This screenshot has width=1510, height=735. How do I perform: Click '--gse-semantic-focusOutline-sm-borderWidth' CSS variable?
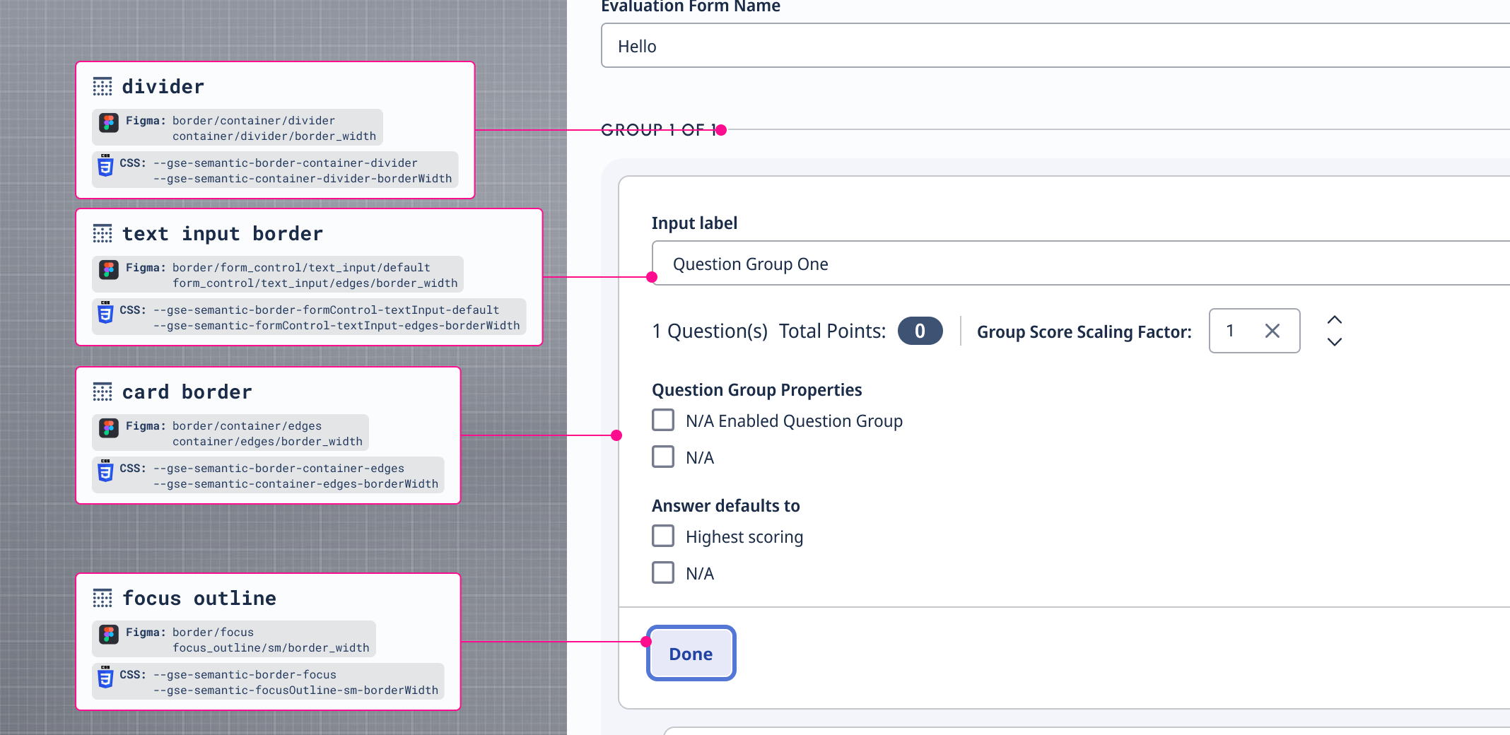(296, 690)
